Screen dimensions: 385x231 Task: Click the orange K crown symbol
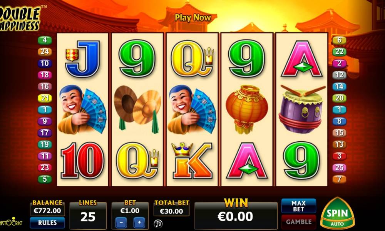pos(192,161)
